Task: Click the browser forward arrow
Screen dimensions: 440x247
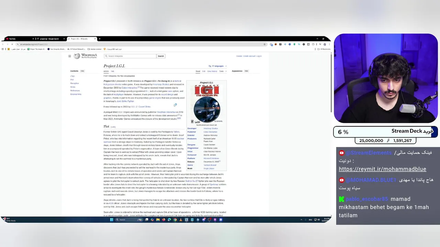Action: (7, 44)
